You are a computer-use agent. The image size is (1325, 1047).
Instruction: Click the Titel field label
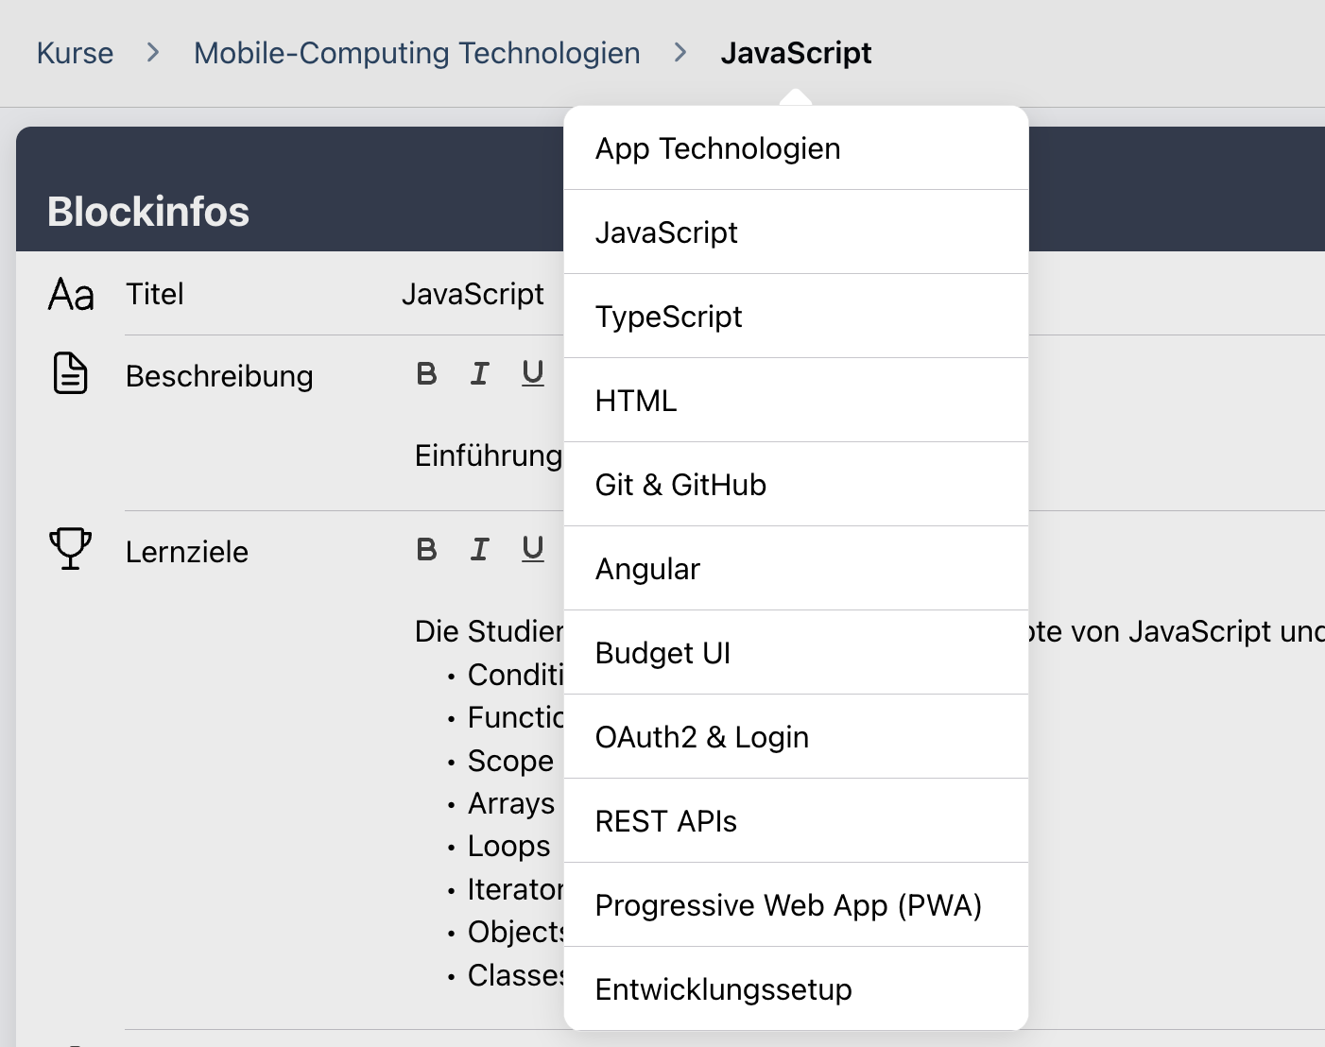pyautogui.click(x=155, y=295)
